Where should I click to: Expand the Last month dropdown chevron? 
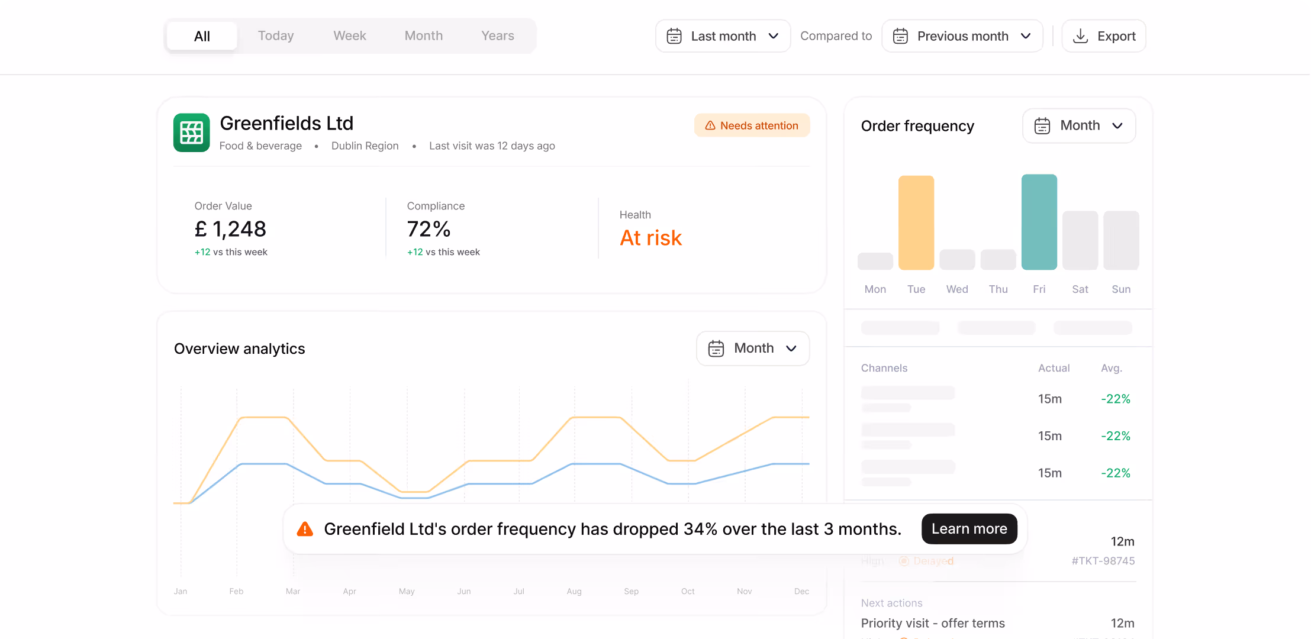coord(774,36)
